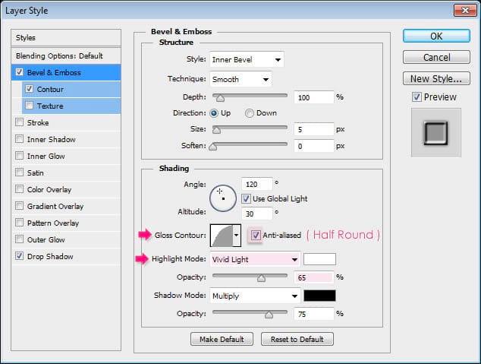Enable the Pattern Overlay checkbox
The image size is (481, 364).
coord(19,223)
